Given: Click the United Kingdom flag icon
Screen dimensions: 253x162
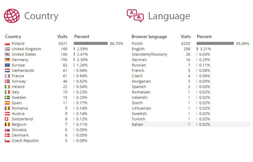Looking at the screenshot, I should (7, 49).
